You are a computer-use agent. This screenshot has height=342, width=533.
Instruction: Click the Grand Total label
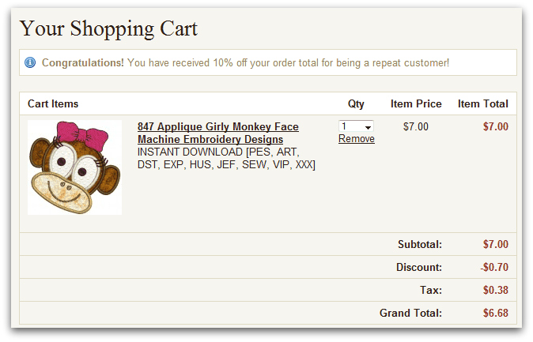[x=410, y=313]
